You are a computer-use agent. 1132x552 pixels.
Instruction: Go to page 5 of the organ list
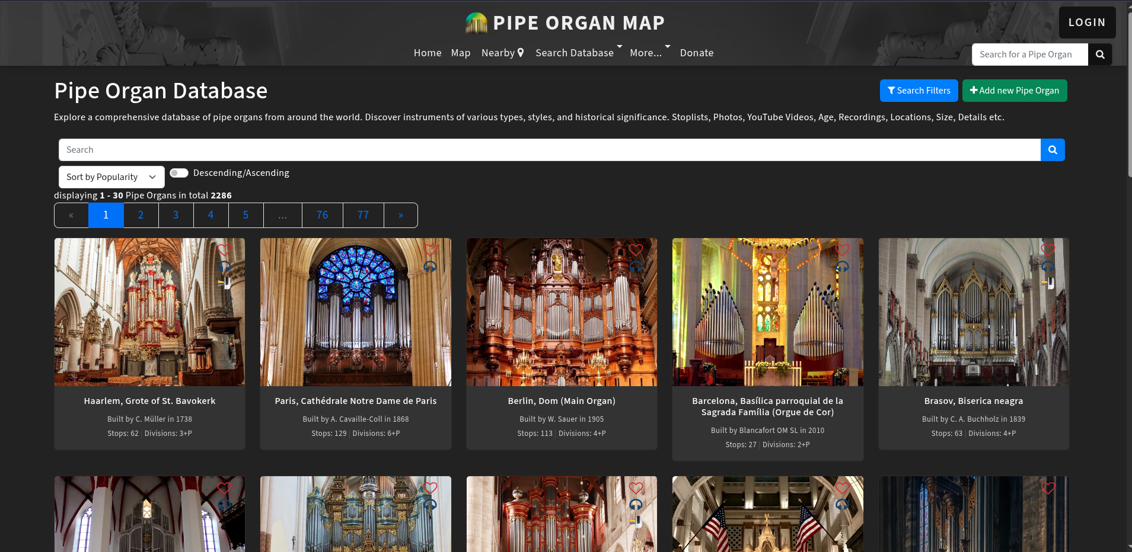click(x=246, y=215)
